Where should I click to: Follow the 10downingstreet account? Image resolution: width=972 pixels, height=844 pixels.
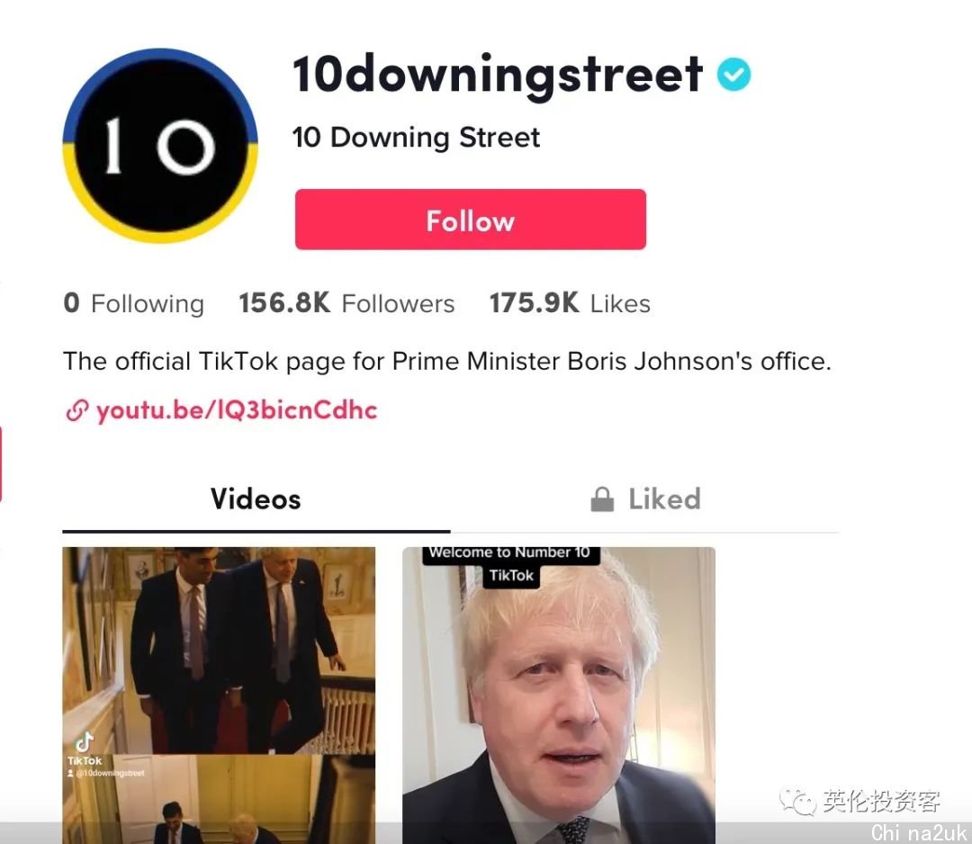[471, 220]
